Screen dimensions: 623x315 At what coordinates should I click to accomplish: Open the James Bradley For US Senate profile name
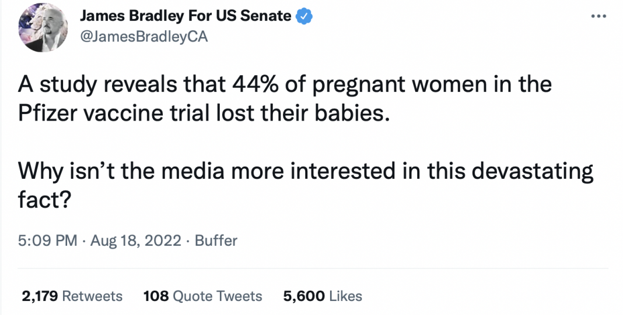click(185, 16)
